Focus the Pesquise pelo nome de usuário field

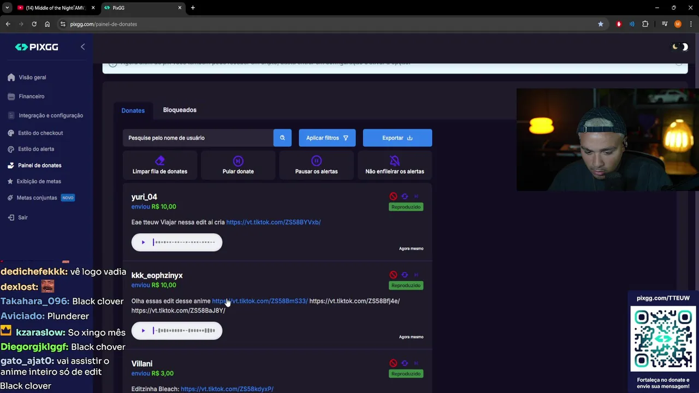198,138
